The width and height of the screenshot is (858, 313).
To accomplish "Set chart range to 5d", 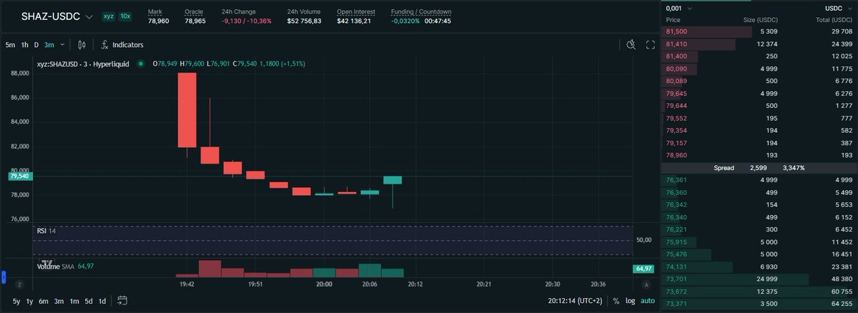I will [89, 301].
